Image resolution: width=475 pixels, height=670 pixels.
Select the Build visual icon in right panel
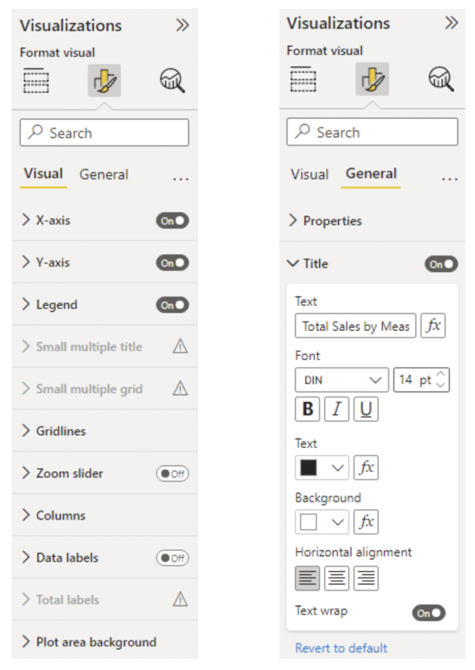pos(303,79)
